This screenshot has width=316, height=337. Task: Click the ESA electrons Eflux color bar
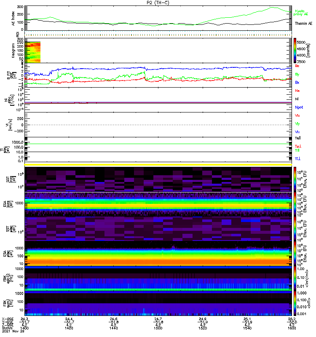coord(295,254)
